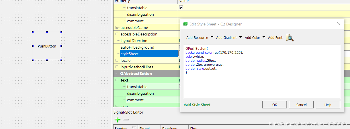Select the locale property row

(146, 60)
